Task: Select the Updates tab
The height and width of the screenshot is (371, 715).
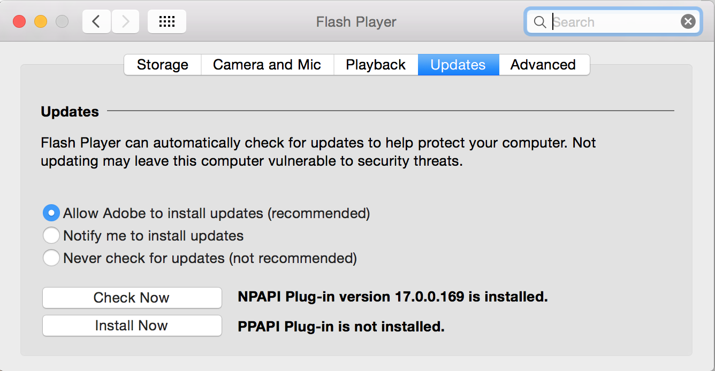Action: [458, 65]
